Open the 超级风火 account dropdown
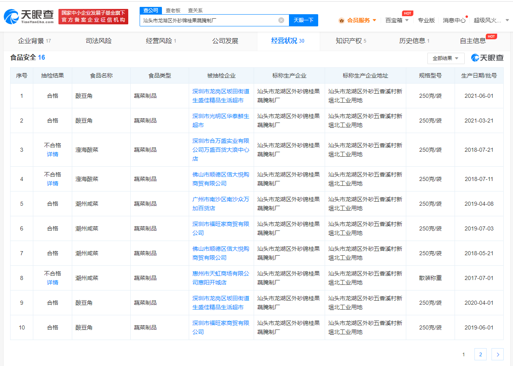Image resolution: width=513 pixels, height=366 pixels. (x=507, y=20)
